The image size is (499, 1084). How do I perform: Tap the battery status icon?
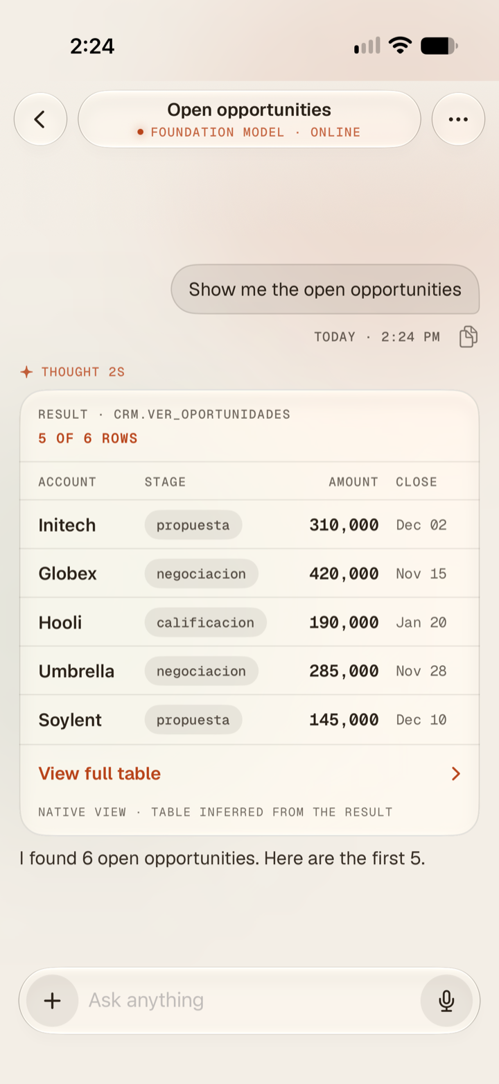[439, 46]
